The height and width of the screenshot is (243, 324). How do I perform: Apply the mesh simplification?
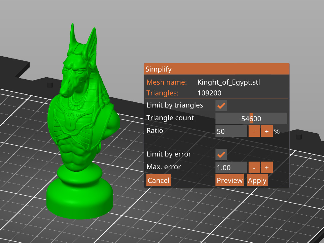coord(257,180)
